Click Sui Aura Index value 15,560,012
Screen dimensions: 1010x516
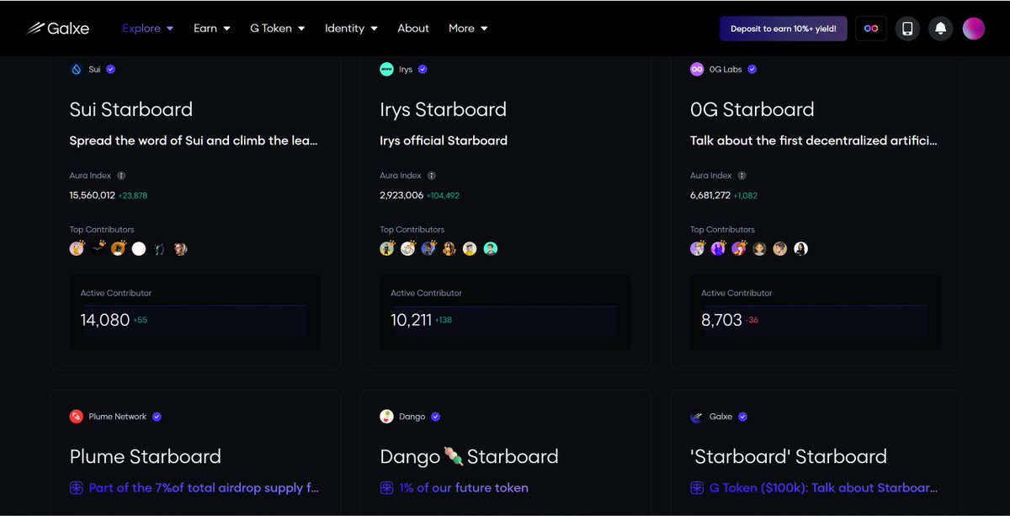coord(93,195)
